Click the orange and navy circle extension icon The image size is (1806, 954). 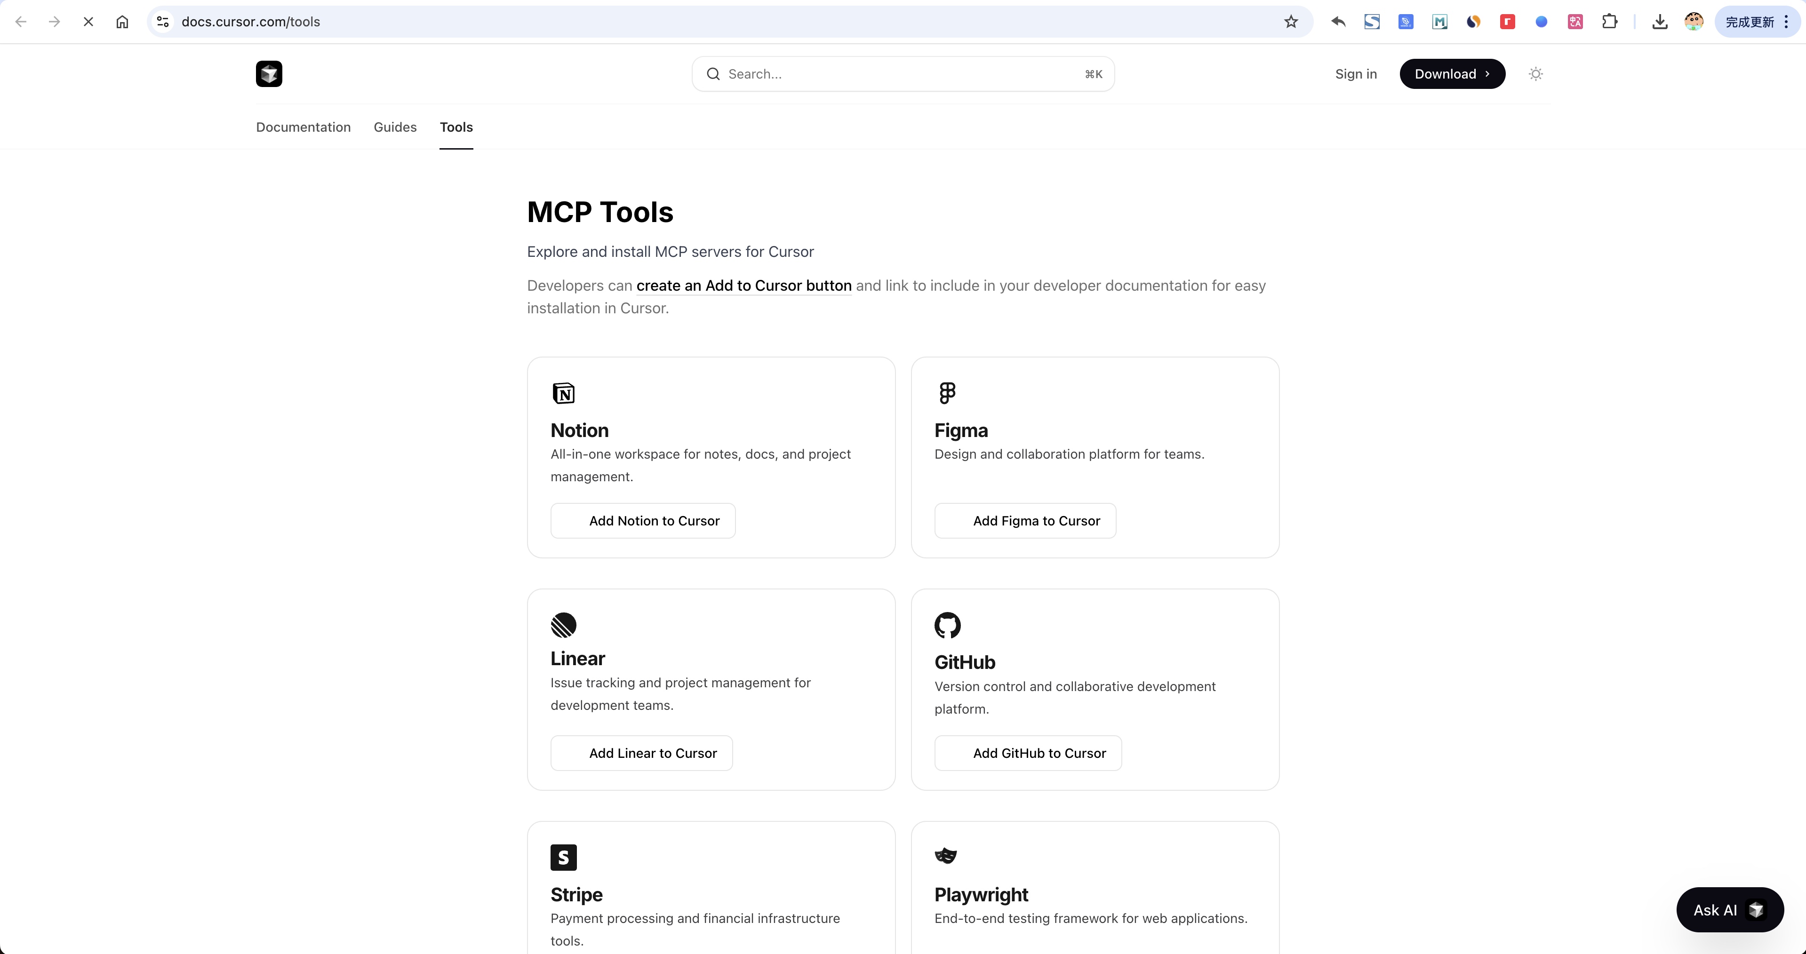(x=1473, y=22)
